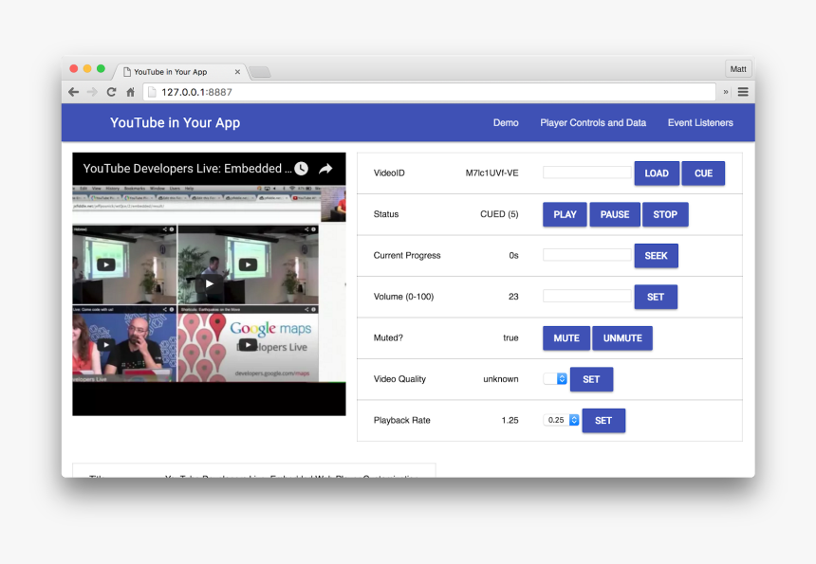This screenshot has height=564, width=816.
Task: Click the center play button on main video
Action: pos(209,283)
